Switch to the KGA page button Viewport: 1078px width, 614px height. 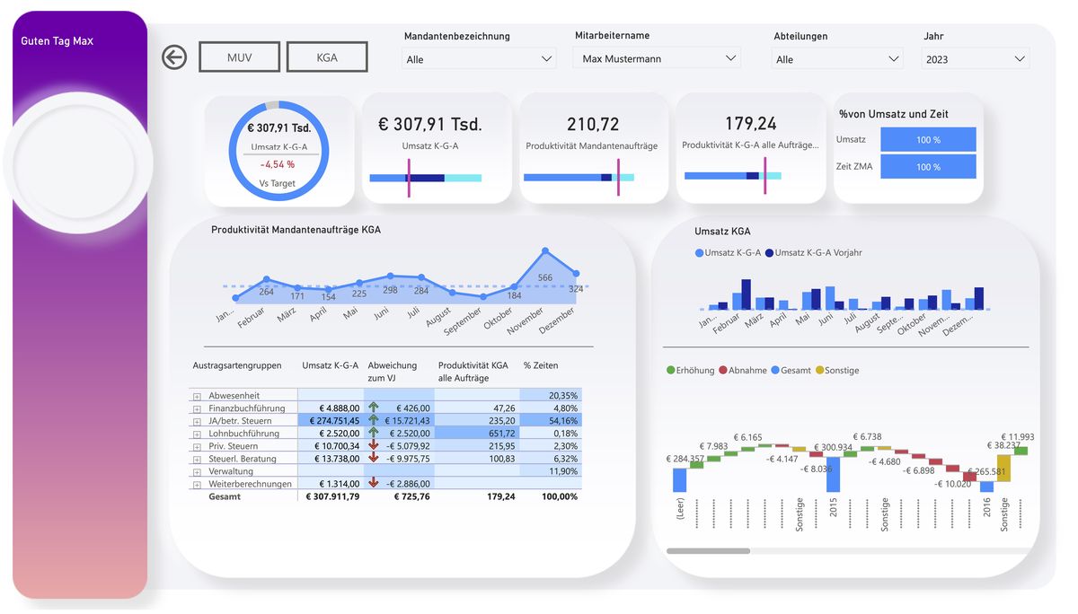click(x=327, y=57)
